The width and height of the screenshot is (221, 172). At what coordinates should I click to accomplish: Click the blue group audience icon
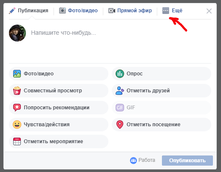pyautogui.click(x=133, y=161)
